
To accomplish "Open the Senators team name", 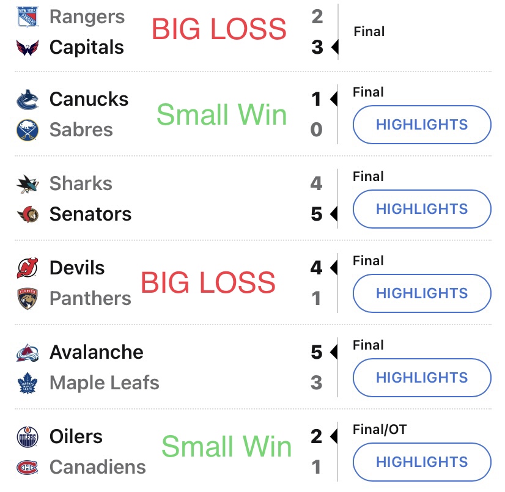I will [90, 214].
